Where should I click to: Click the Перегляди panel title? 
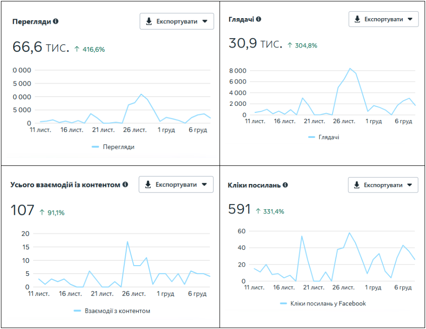point(32,21)
